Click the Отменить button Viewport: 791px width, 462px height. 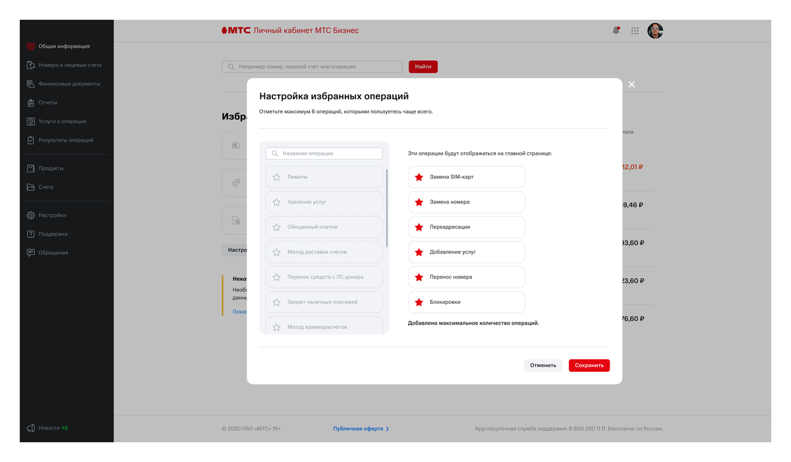pos(543,365)
